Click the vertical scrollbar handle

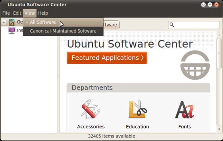pyautogui.click(x=219, y=53)
